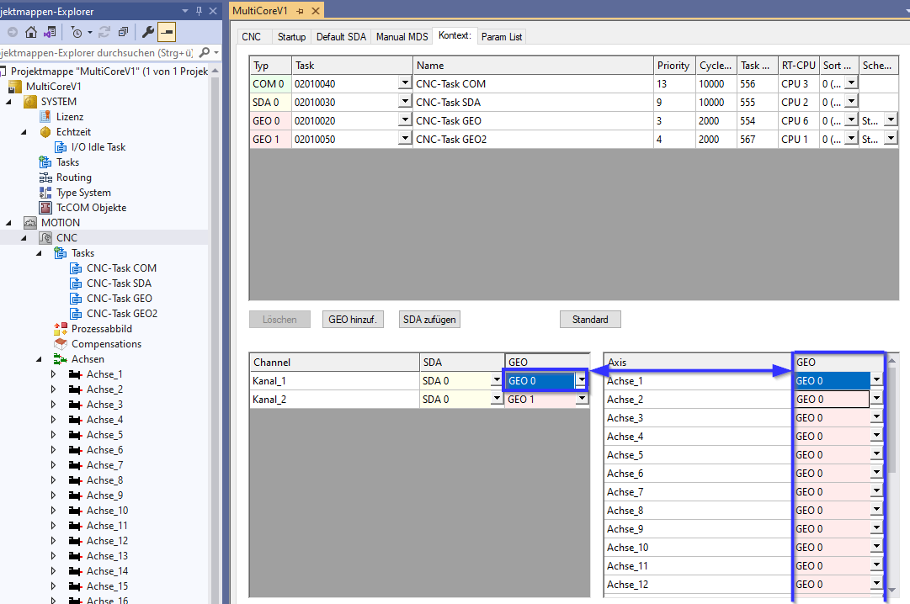Toggle auto-hide pin of Projektmappen-Explorer panel
Viewport: 910px width, 604px height.
199,11
